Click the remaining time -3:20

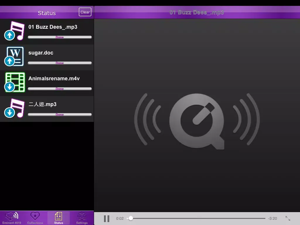(x=273, y=219)
